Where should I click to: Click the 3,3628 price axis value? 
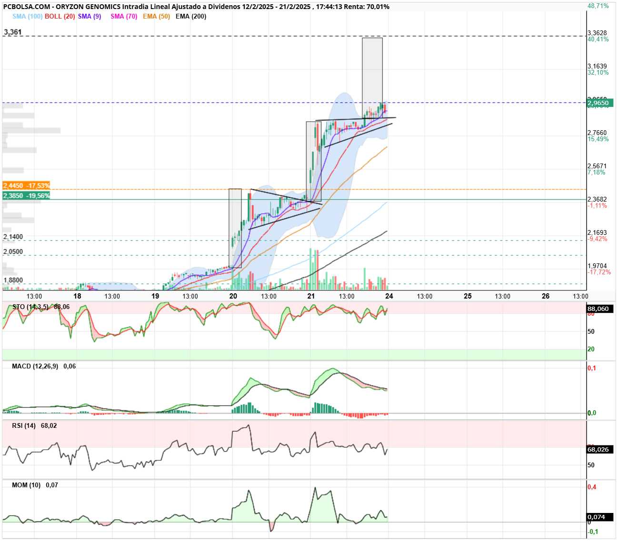[x=597, y=33]
